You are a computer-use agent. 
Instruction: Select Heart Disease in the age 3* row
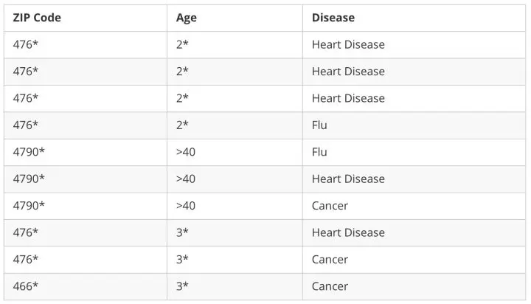[348, 232]
